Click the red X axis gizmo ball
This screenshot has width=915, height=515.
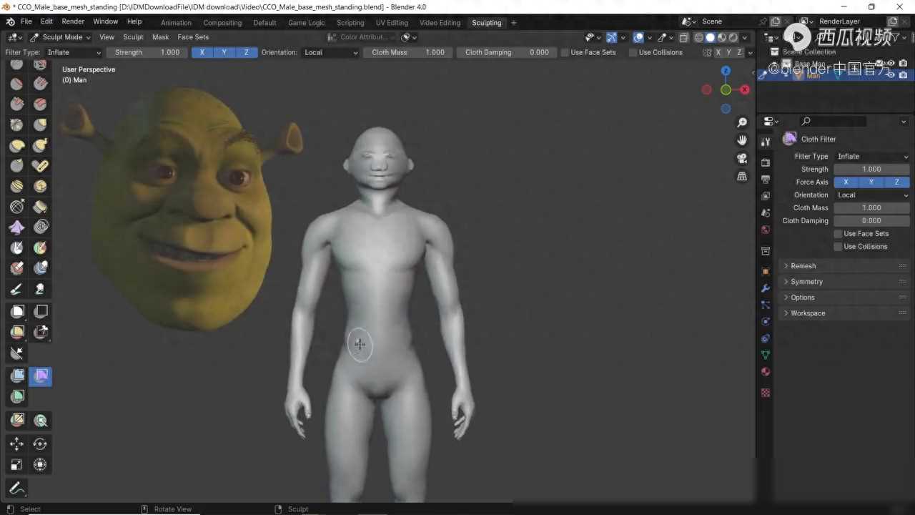[745, 89]
